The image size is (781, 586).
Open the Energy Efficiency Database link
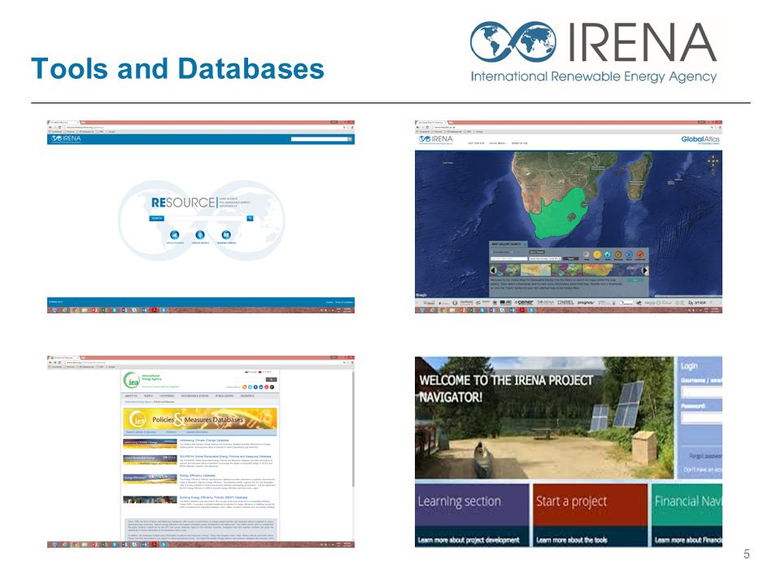(198, 475)
